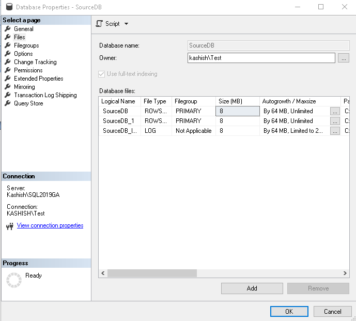Browse for owner with ellipsis button
356x321 pixels.
[x=344, y=58]
